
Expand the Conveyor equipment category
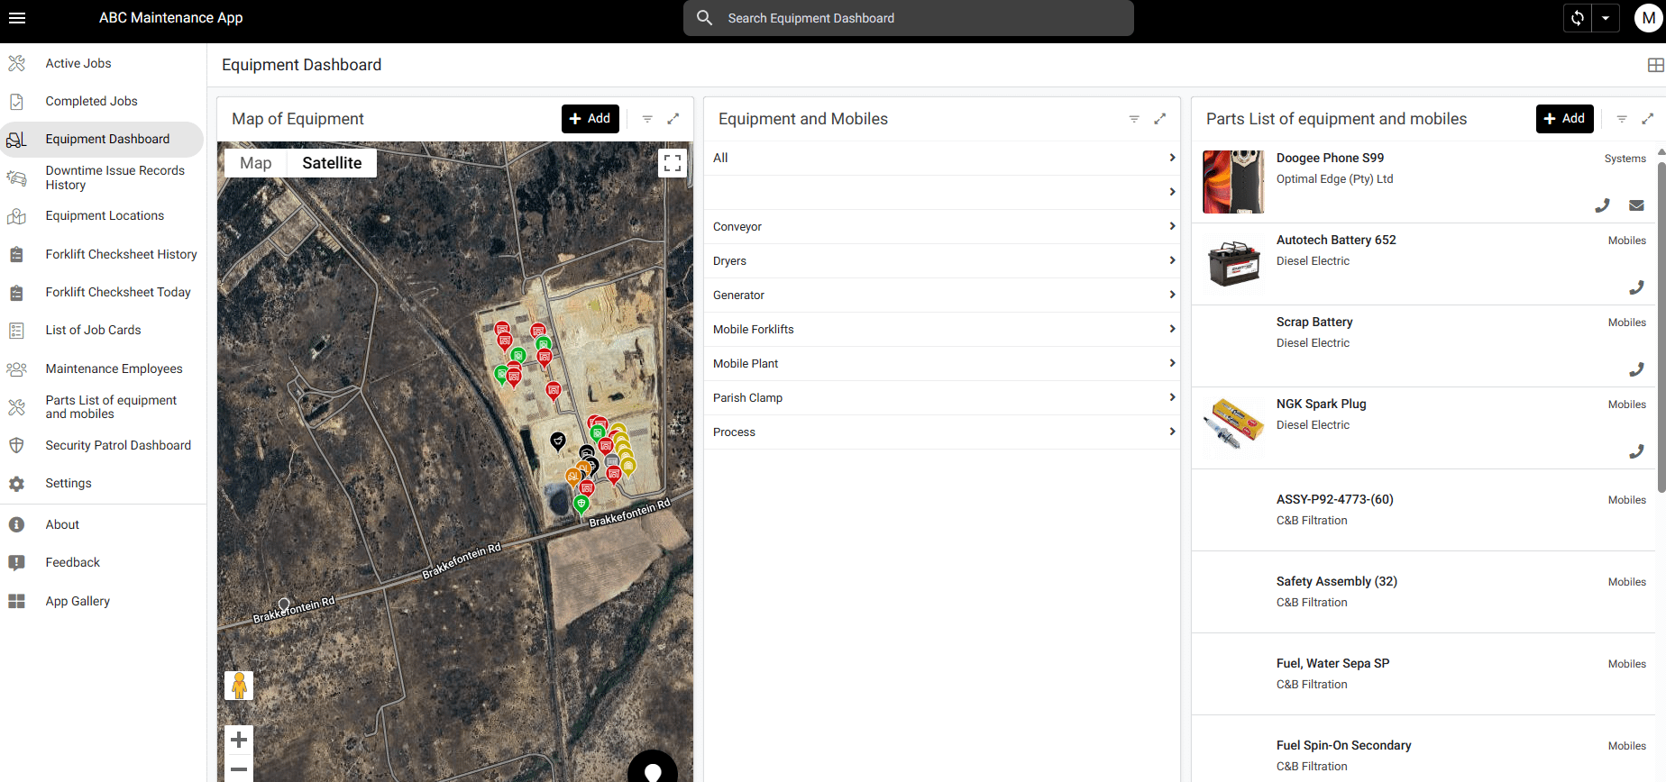point(941,227)
